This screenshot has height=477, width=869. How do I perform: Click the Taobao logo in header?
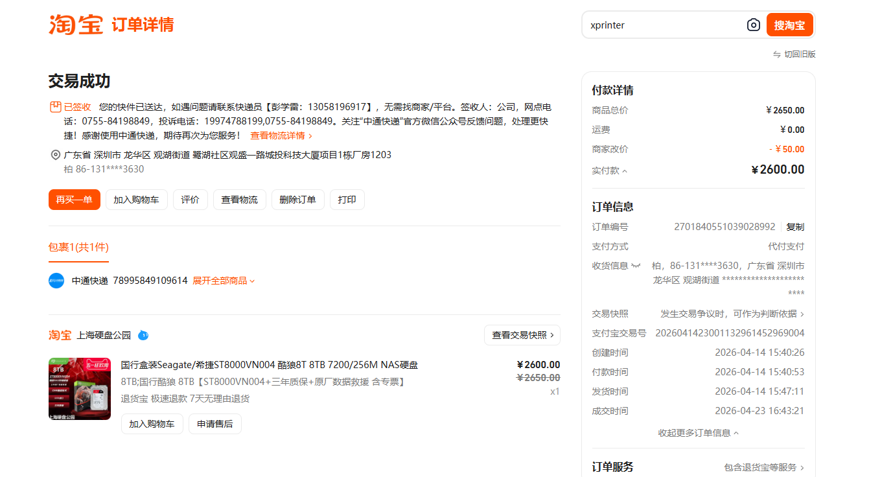click(75, 25)
